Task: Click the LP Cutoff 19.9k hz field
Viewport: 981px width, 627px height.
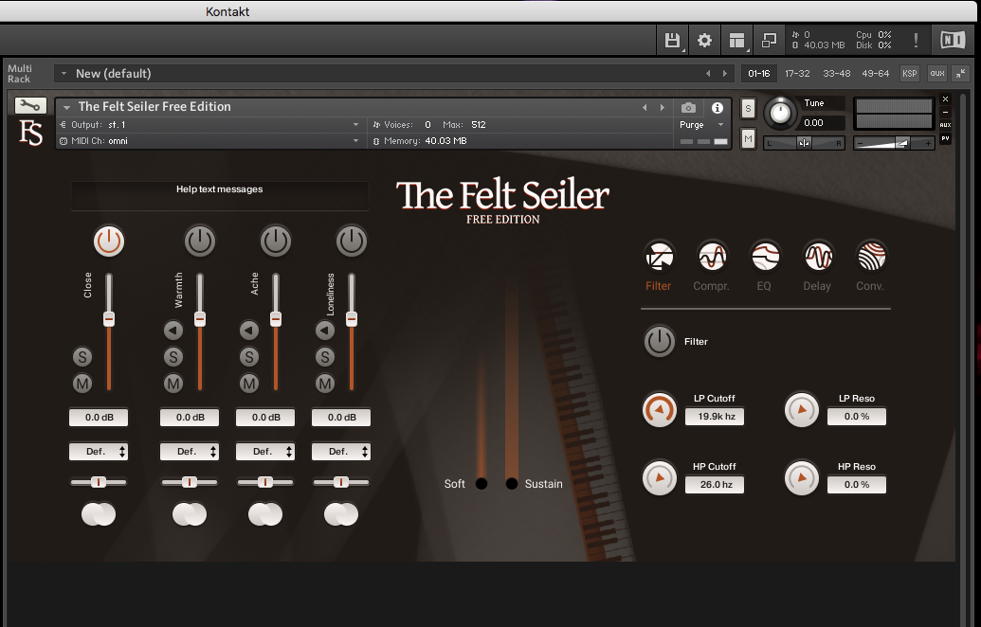Action: 715,417
